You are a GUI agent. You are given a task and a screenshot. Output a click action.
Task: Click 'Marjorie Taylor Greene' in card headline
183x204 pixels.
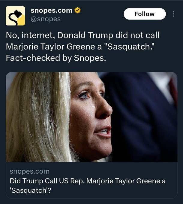[121, 181]
